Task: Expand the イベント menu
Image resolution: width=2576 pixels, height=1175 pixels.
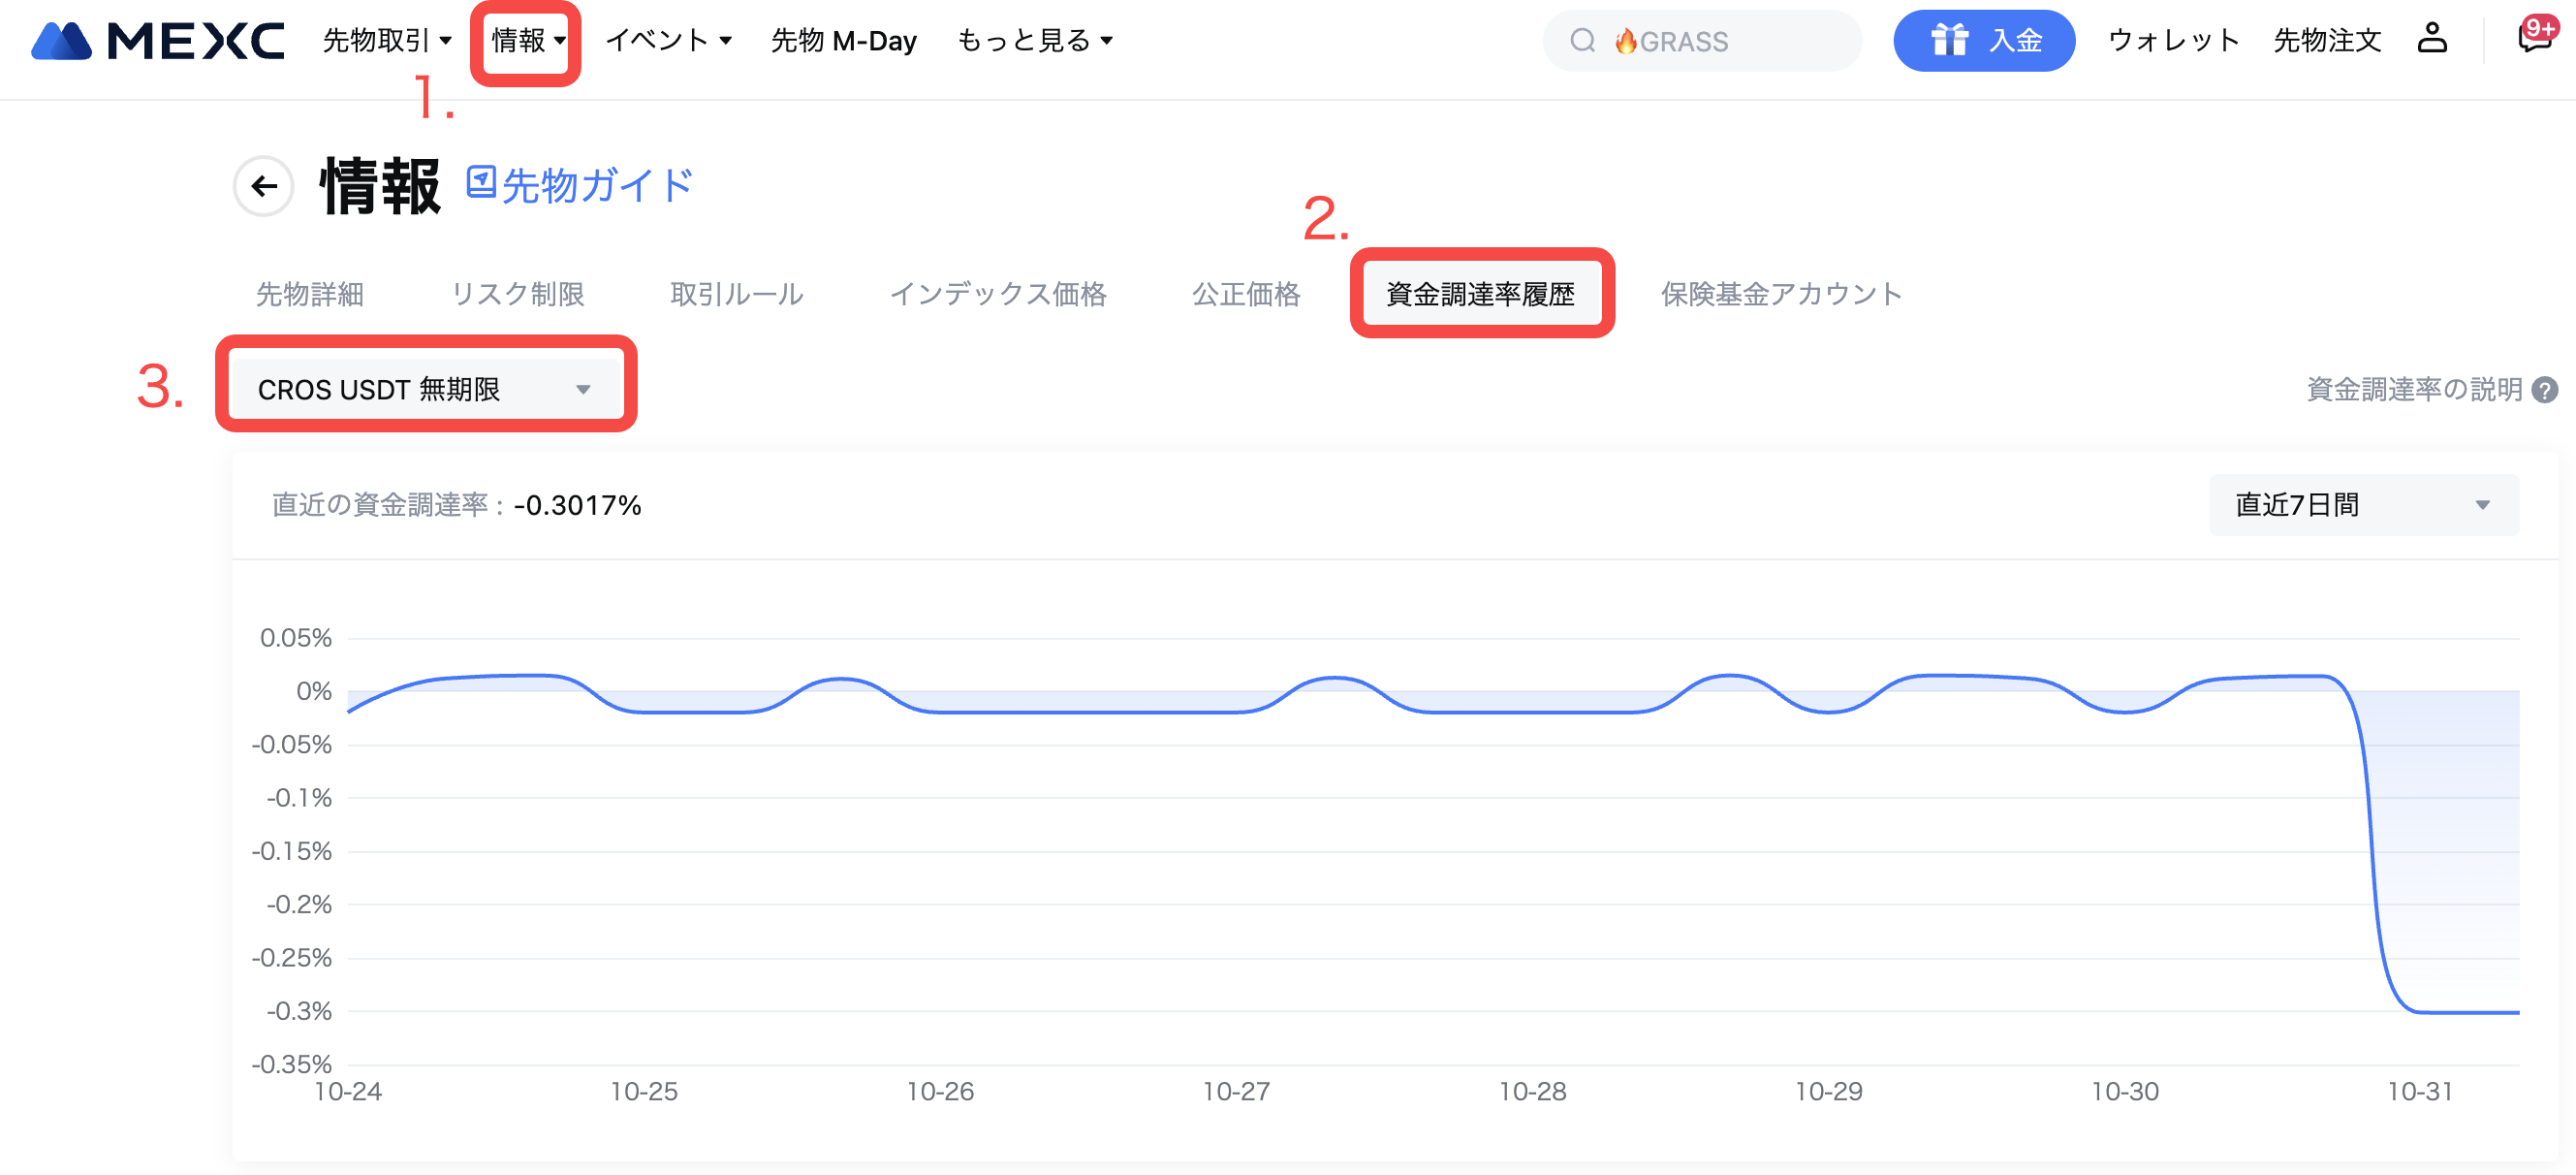Action: click(668, 41)
